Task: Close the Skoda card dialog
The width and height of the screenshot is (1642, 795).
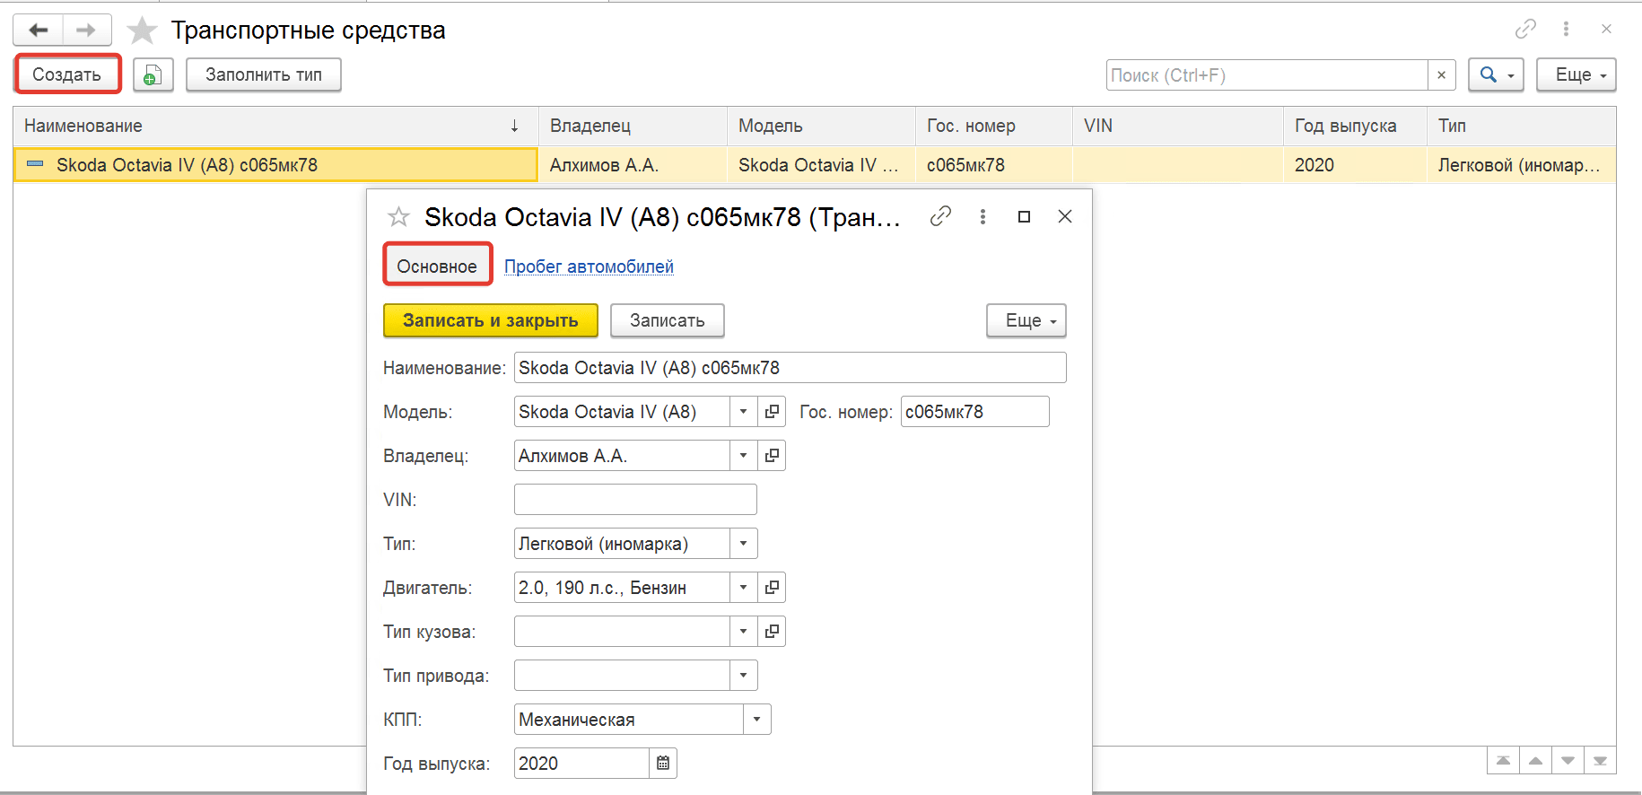Action: click(x=1065, y=216)
